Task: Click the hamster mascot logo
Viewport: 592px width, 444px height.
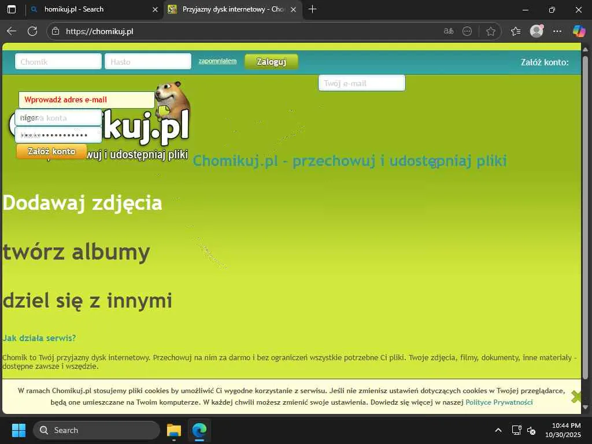Action: click(172, 99)
